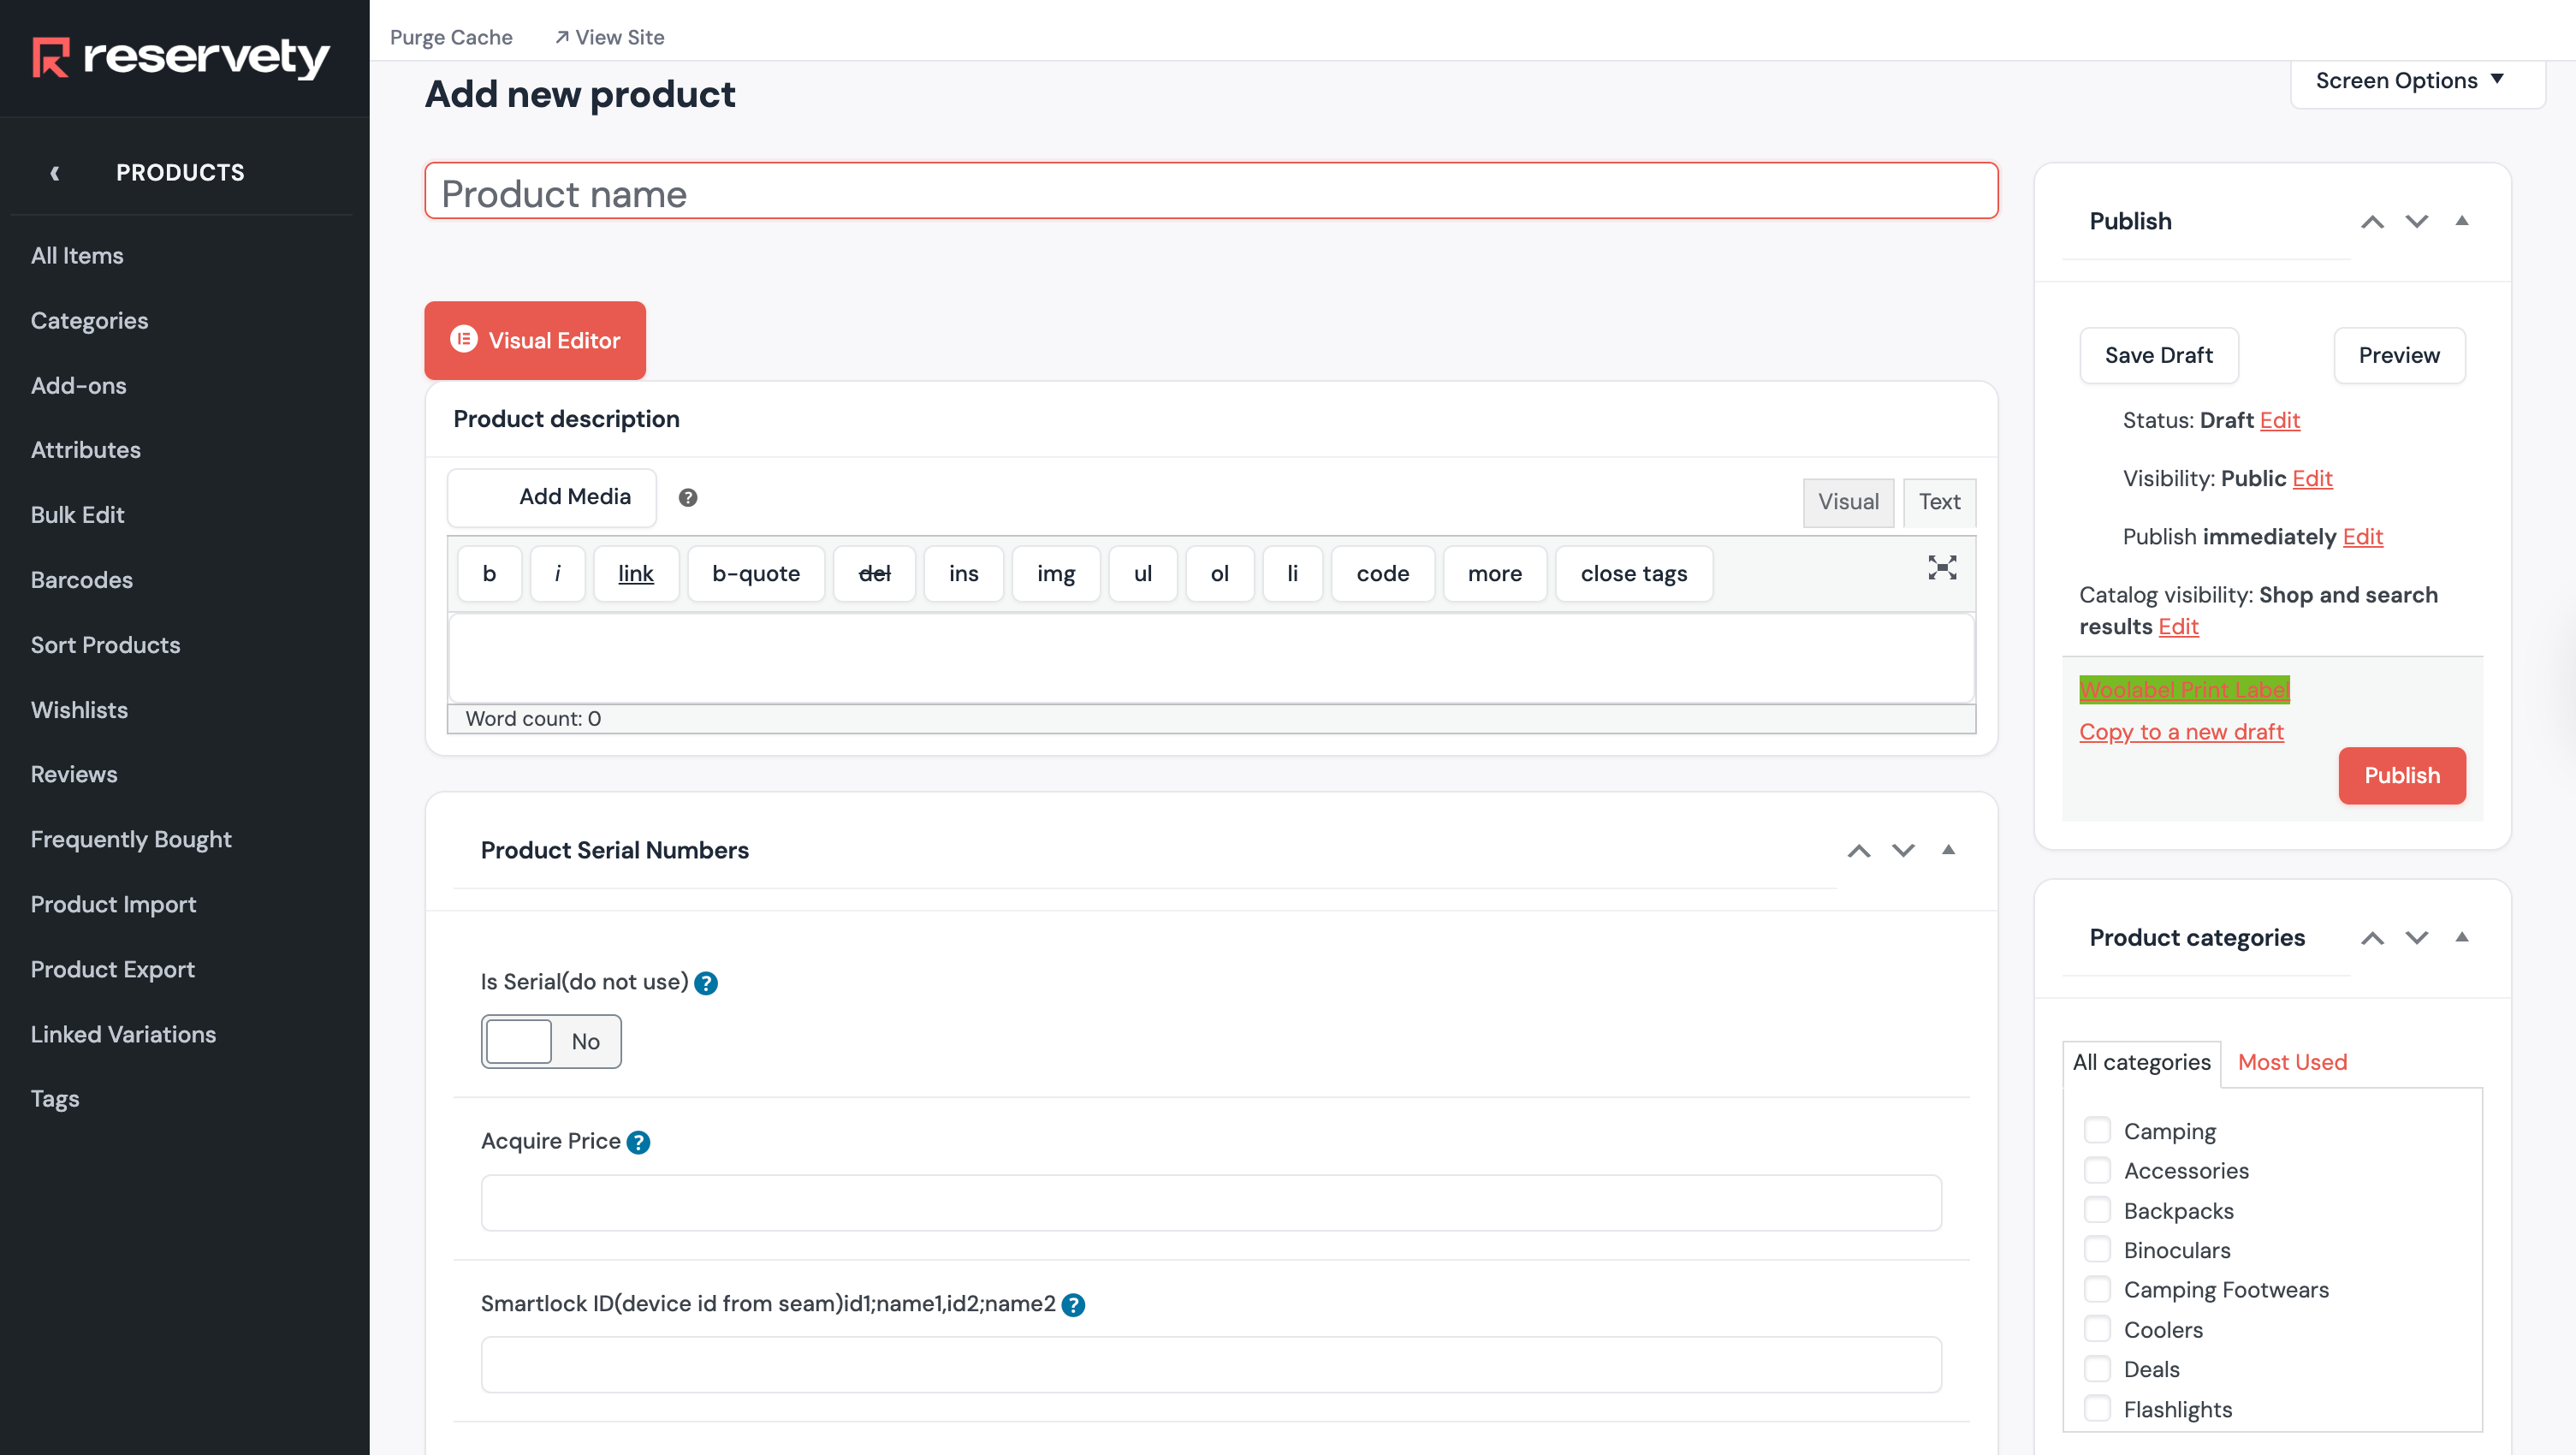Screen dimensions: 2576x1455
Task: Focus the Acquire Price input field
Action: point(1211,1203)
